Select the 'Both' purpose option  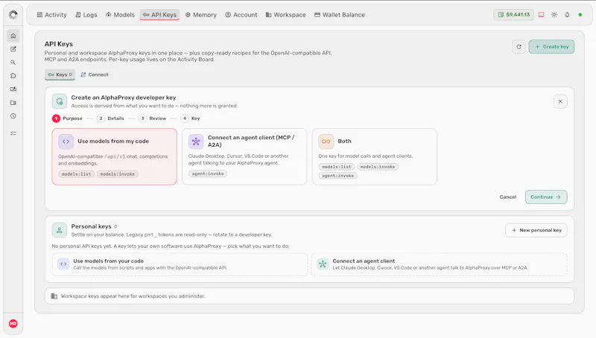coord(375,156)
